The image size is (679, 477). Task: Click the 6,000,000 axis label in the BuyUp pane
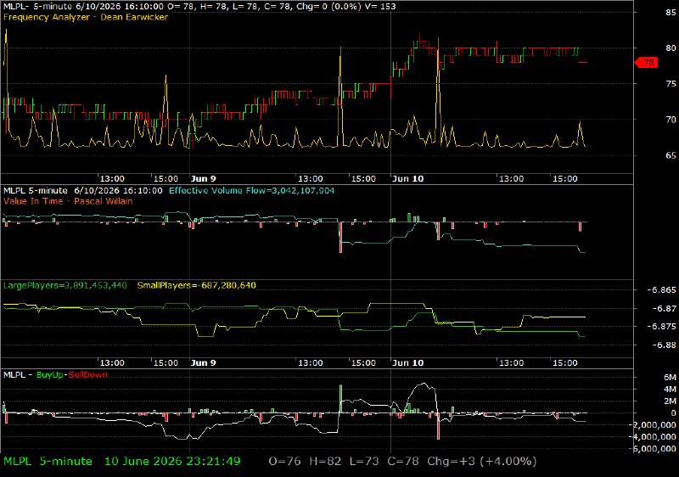[655, 449]
